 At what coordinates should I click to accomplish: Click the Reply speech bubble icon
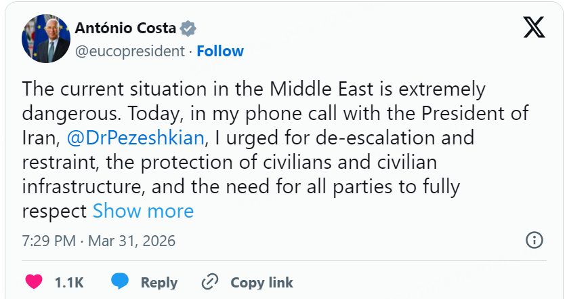120,281
